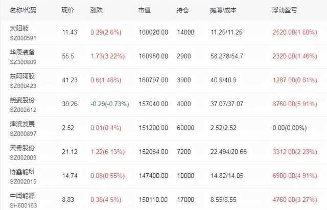Screen dimensions: 327x210
Task: Click holding quantity 14000
Action: coord(185,32)
